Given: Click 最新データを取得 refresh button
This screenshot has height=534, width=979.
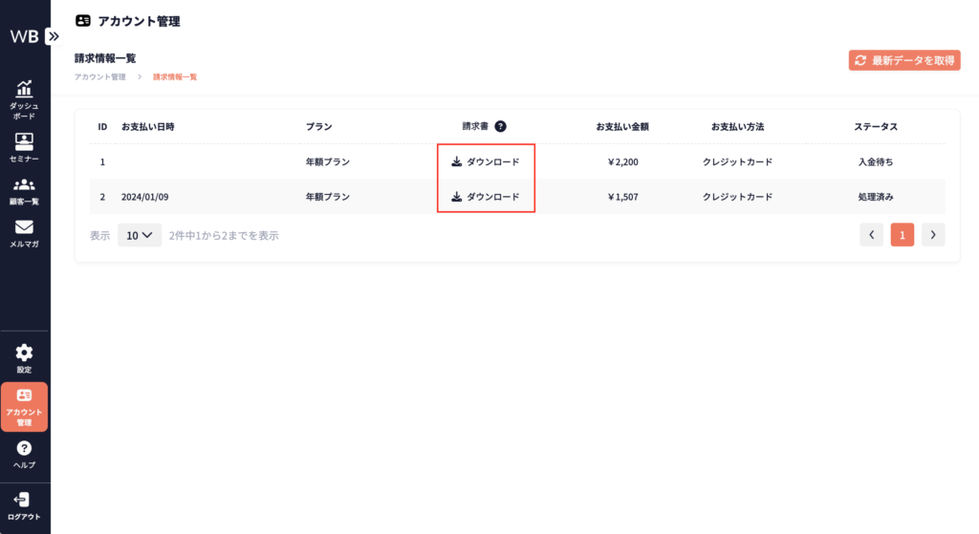Looking at the screenshot, I should pyautogui.click(x=903, y=60).
